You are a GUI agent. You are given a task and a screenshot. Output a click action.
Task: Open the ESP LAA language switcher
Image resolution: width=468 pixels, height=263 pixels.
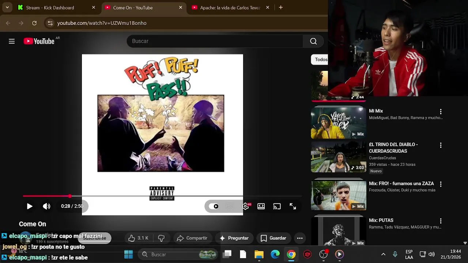pos(409,255)
